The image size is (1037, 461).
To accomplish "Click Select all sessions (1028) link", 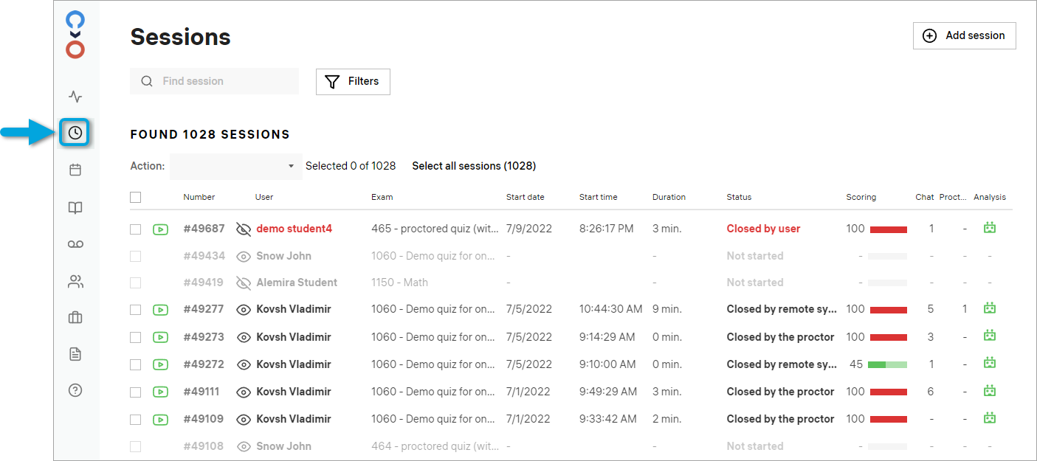I will 474,166.
